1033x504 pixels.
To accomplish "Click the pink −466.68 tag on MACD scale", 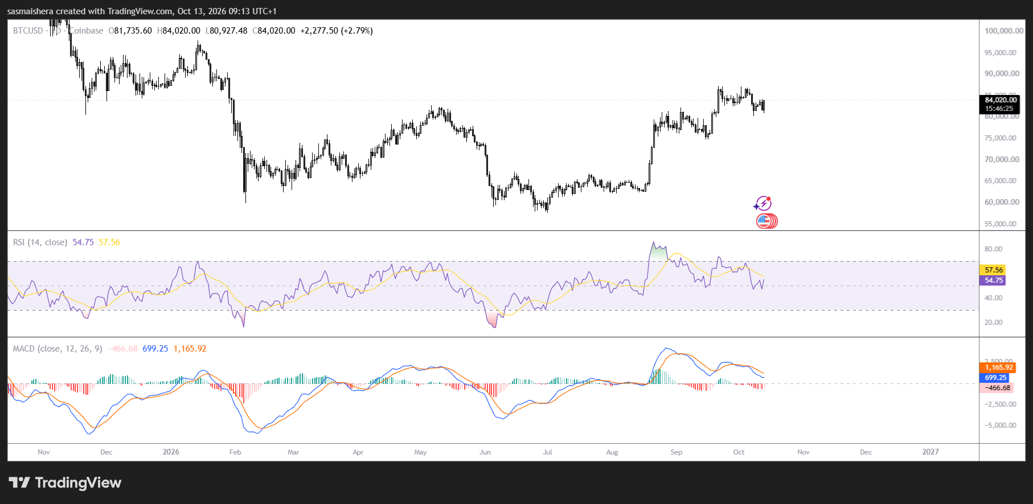I will (997, 388).
